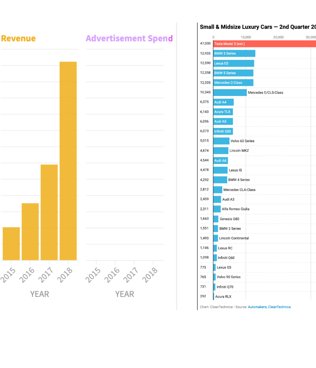316x368 pixels.
Task: Select the Audi A6 bar
Action: pyautogui.click(x=220, y=161)
